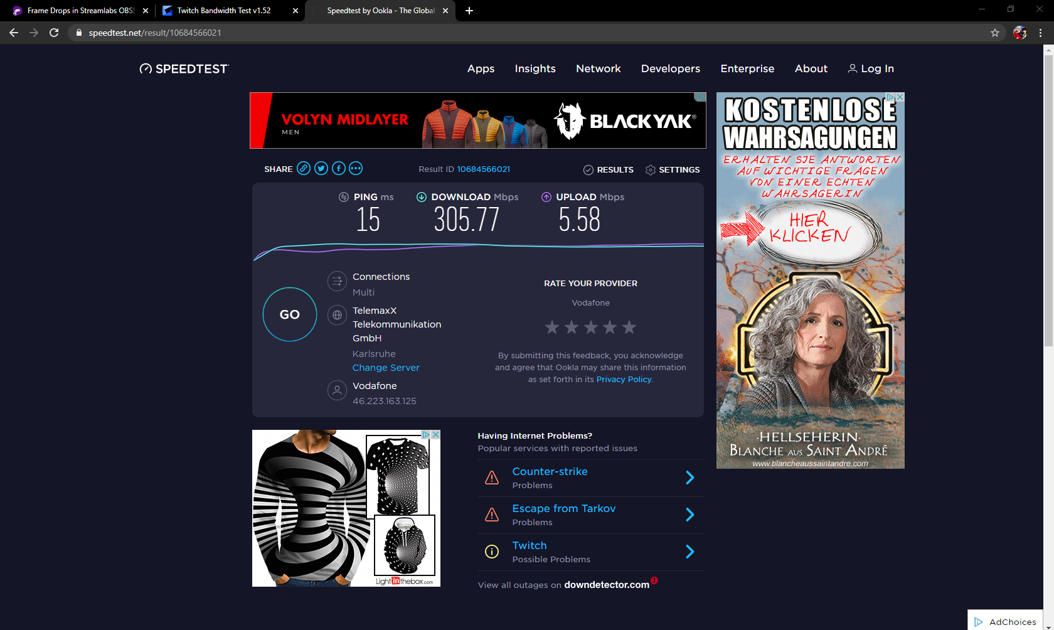1054x630 pixels.
Task: Expand Escape from Tarkov chevron
Action: click(x=690, y=515)
